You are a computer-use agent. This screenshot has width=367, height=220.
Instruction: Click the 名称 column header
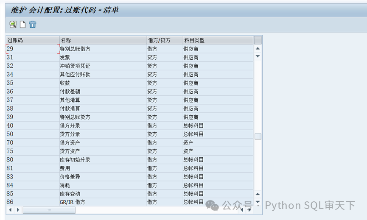(x=103, y=40)
